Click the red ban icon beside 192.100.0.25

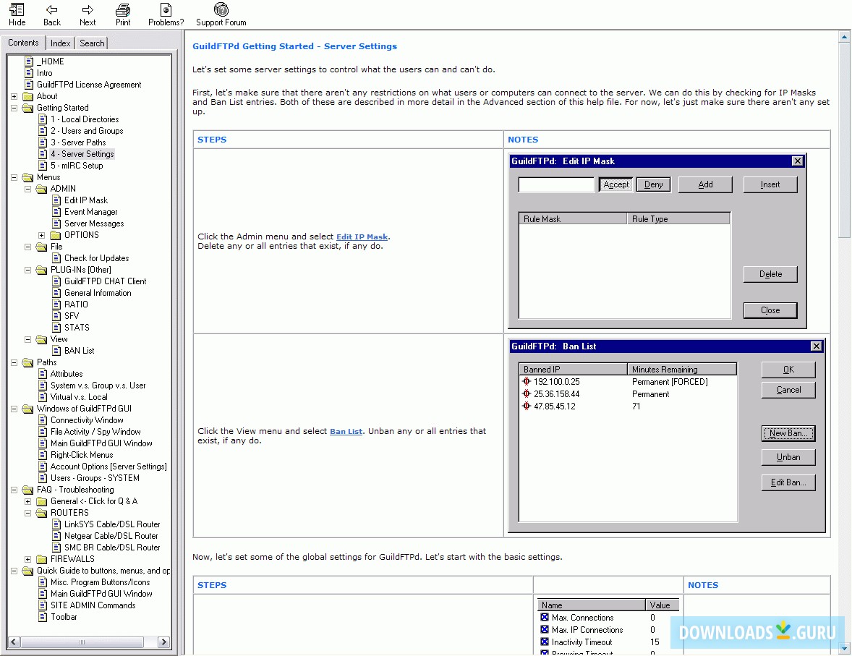[x=527, y=381]
